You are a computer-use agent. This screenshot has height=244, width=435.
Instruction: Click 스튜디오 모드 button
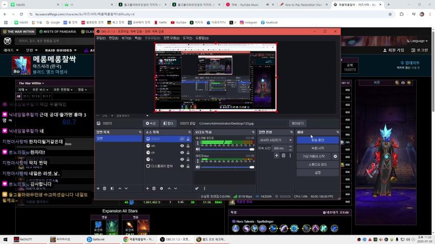click(x=318, y=164)
